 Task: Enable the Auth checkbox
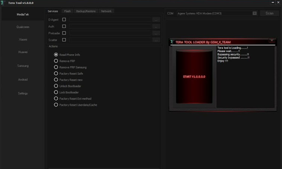tap(64, 26)
